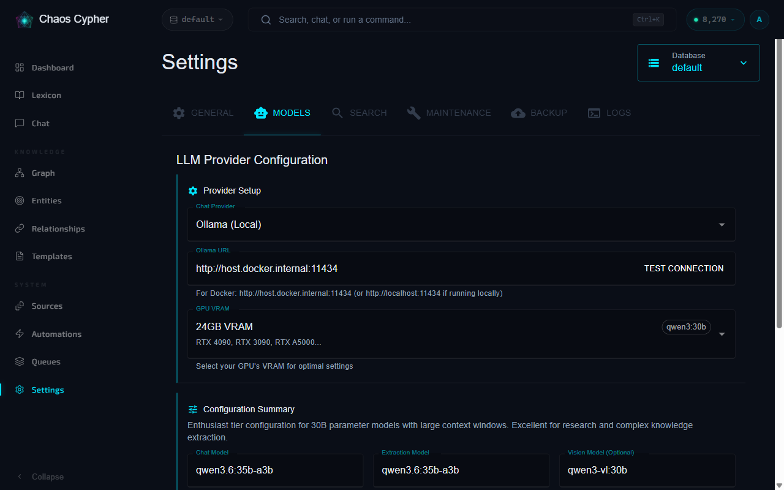
Task: Click the qwen3:30b chip
Action: (686, 327)
